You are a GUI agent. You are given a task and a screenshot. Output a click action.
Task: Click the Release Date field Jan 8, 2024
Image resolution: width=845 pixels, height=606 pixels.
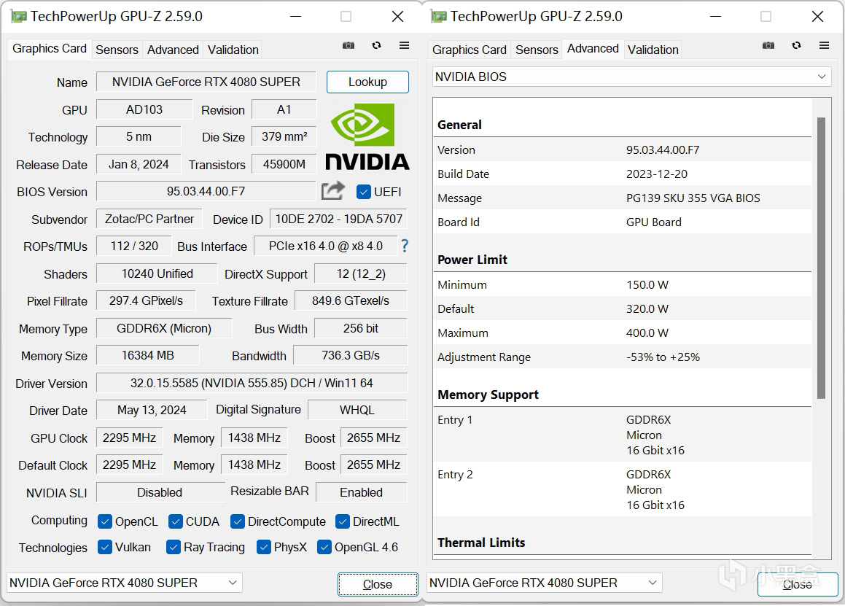click(x=139, y=164)
